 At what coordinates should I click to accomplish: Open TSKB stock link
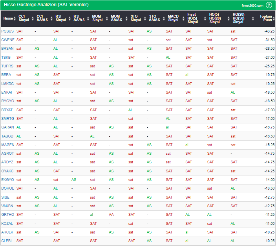click(x=6, y=58)
